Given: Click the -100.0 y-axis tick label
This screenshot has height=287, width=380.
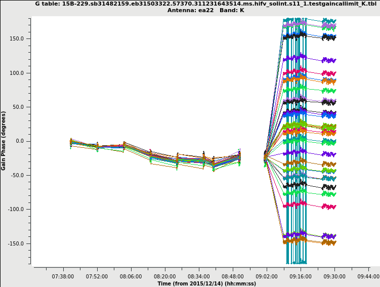Looking at the screenshot, I should [x=16, y=209].
